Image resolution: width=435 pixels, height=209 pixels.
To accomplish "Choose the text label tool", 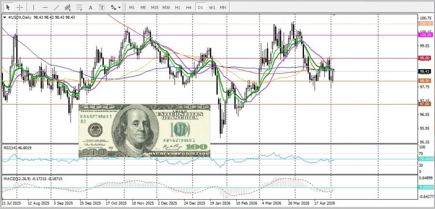I will (x=102, y=8).
